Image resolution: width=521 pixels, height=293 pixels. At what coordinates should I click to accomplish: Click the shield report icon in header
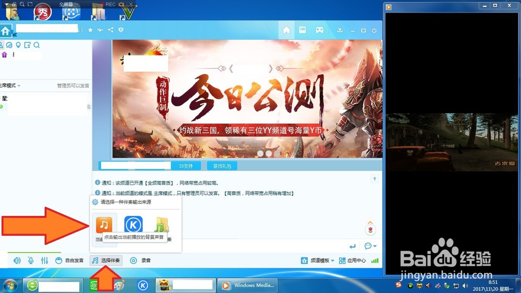pos(121,30)
